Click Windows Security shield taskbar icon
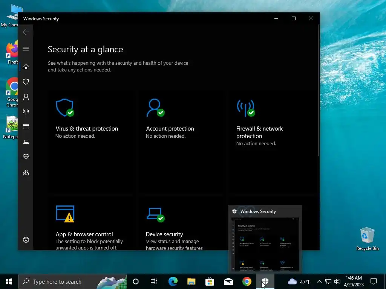Viewport: 386px width, 289px height. coord(265,281)
